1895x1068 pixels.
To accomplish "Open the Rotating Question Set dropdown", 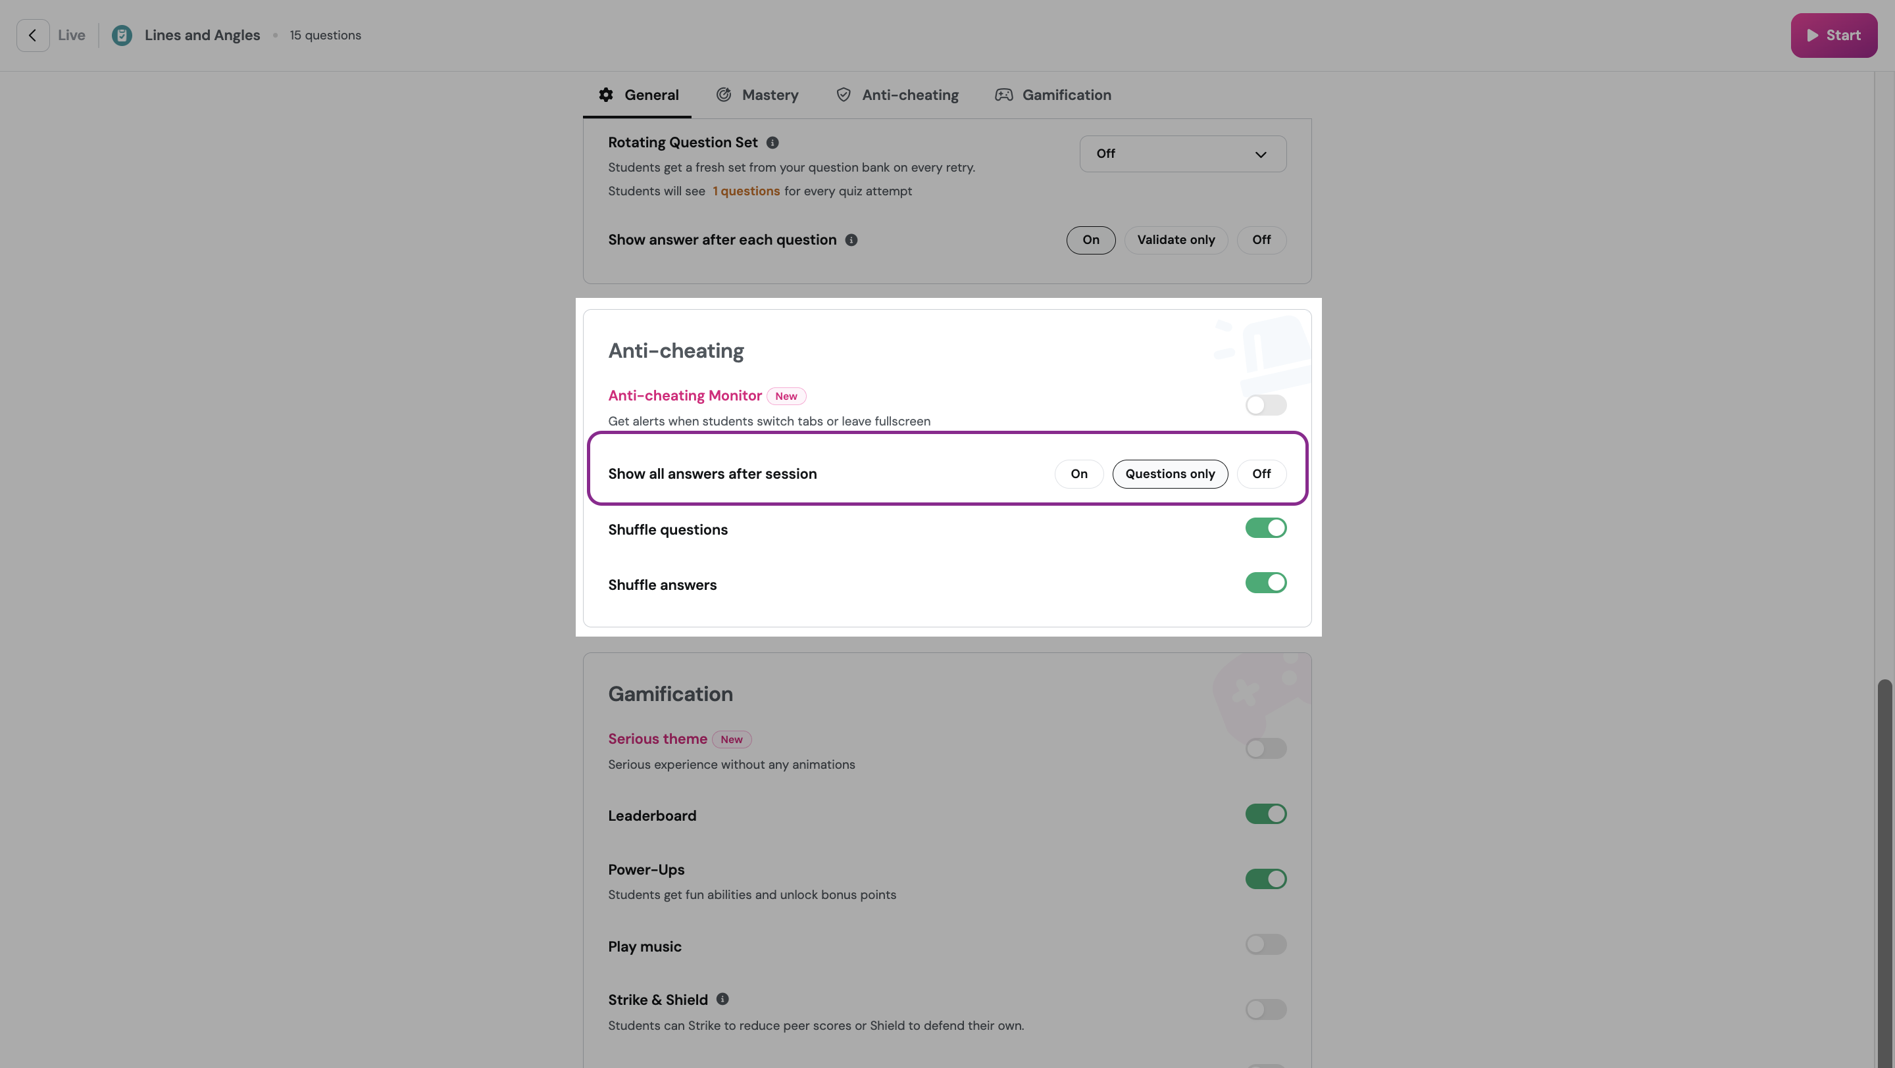I will 1182,154.
